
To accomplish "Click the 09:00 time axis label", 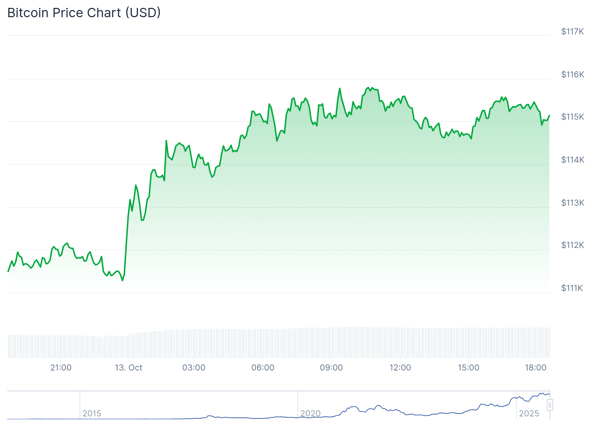I will pyautogui.click(x=331, y=368).
